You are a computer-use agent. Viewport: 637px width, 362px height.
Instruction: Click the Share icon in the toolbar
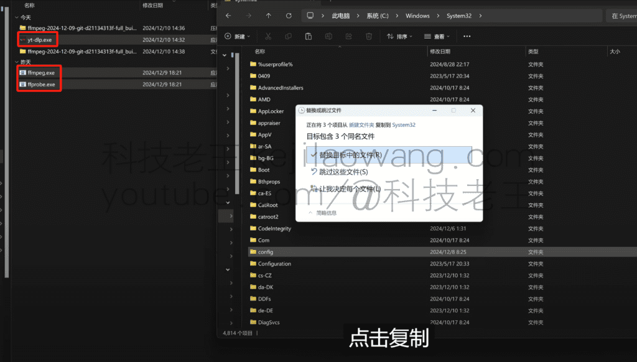click(x=348, y=36)
